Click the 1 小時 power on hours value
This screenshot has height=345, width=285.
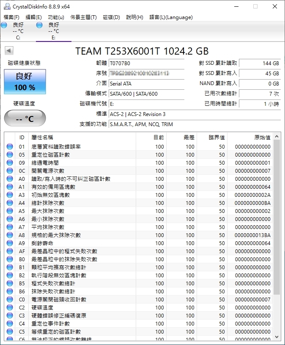(x=260, y=104)
